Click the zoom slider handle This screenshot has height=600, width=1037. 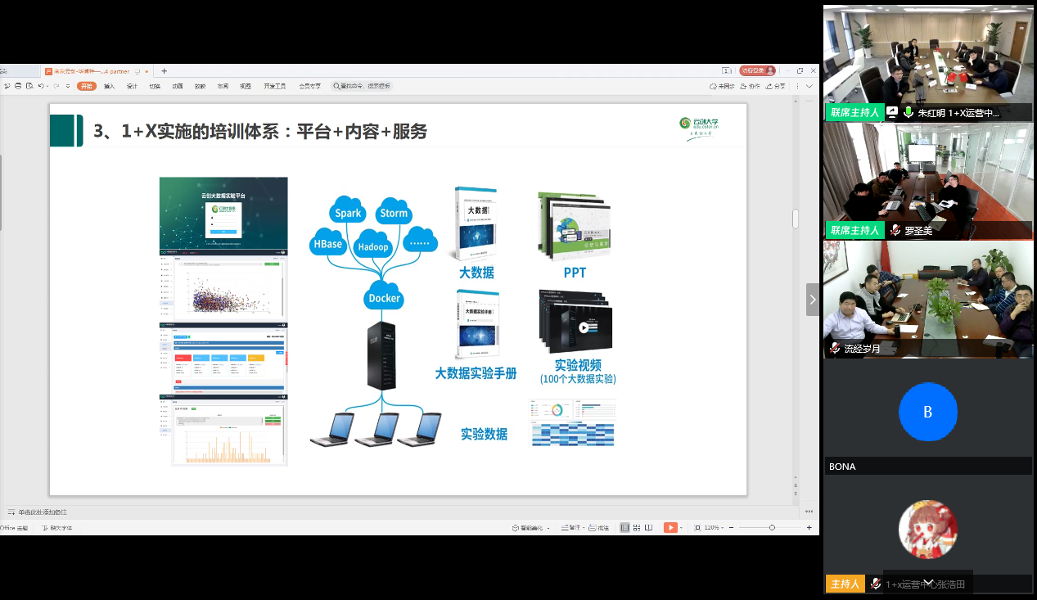[x=772, y=528]
